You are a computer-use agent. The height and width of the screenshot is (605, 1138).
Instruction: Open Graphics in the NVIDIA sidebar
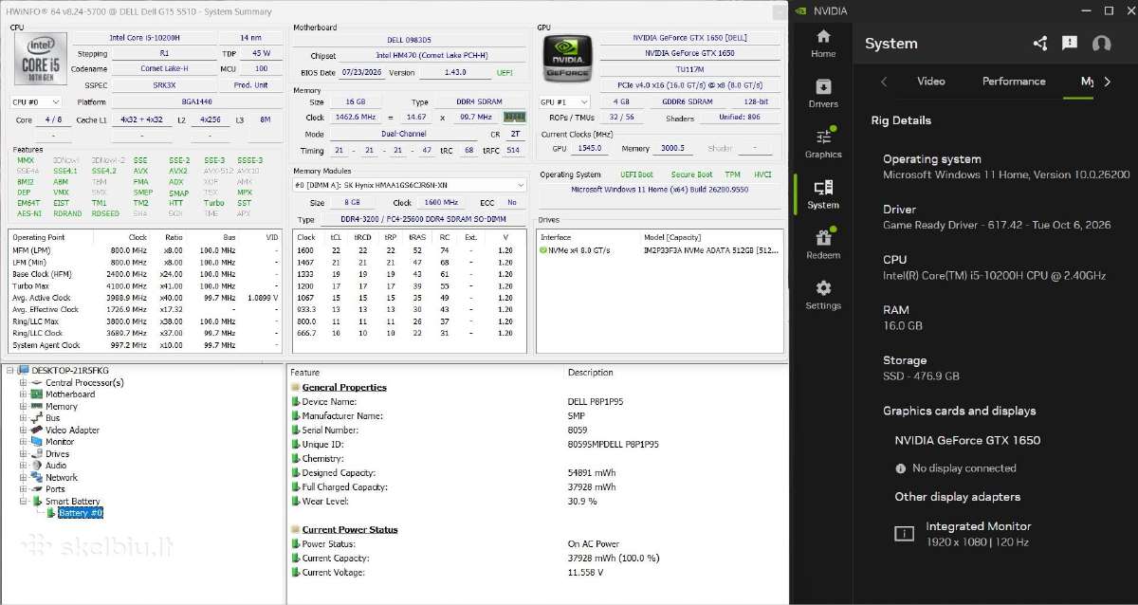click(x=822, y=143)
